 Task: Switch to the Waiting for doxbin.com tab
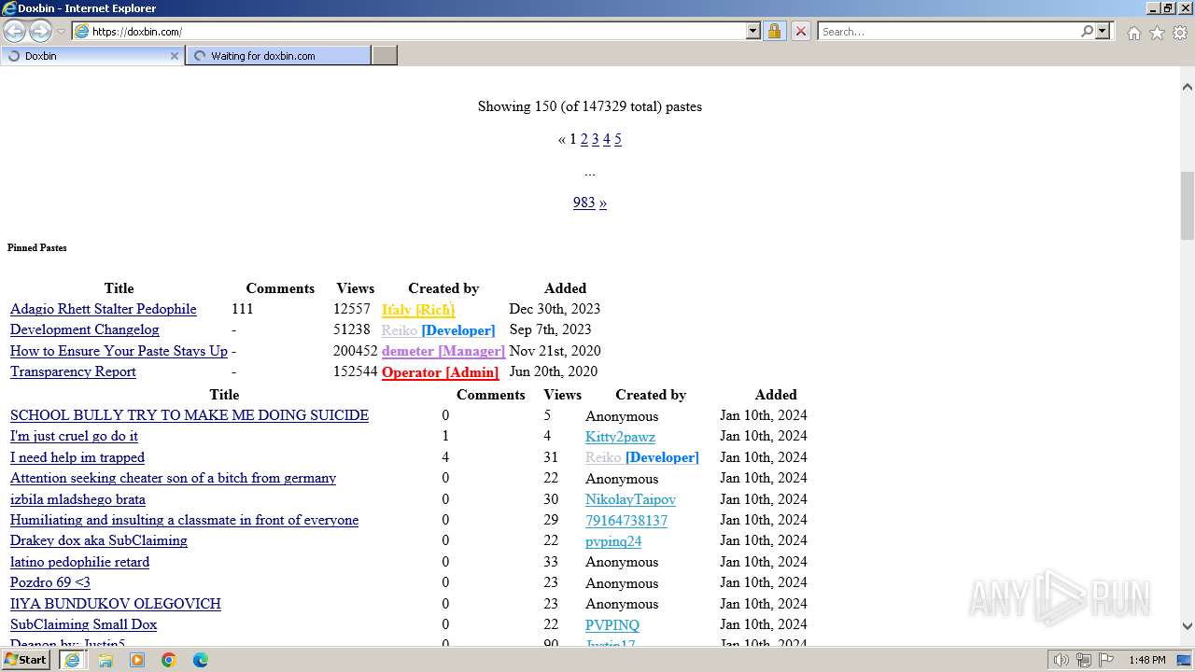[278, 56]
